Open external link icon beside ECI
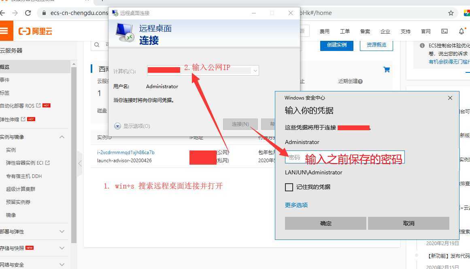470x269 pixels. tap(47, 163)
